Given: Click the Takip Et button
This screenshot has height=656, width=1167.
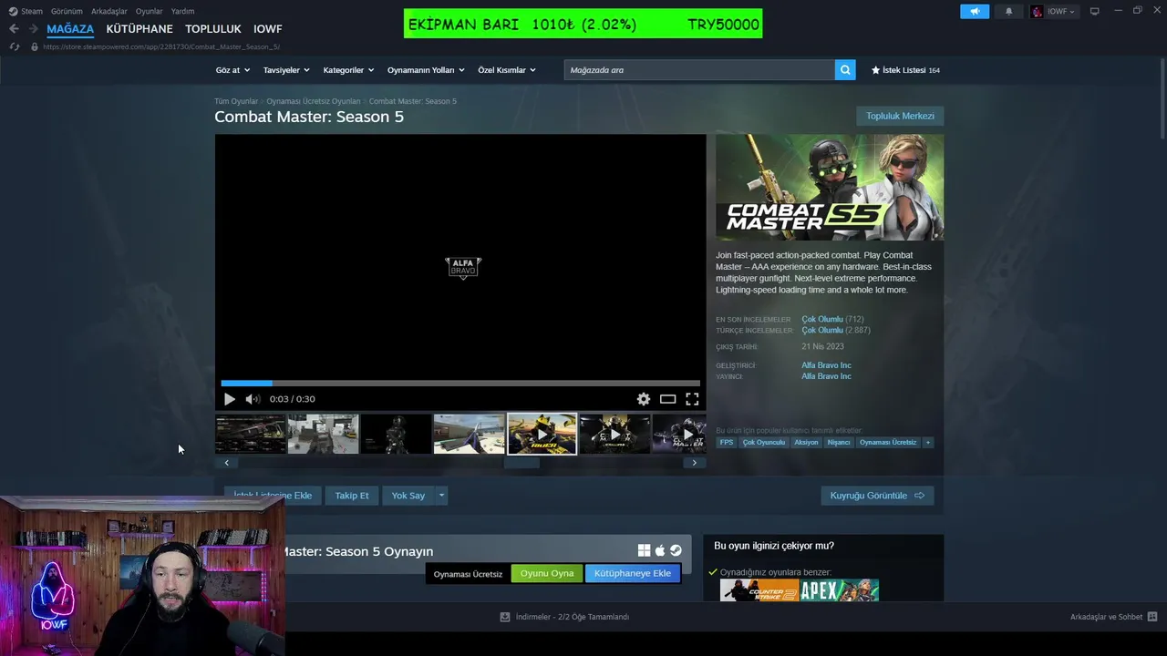Looking at the screenshot, I should [352, 496].
